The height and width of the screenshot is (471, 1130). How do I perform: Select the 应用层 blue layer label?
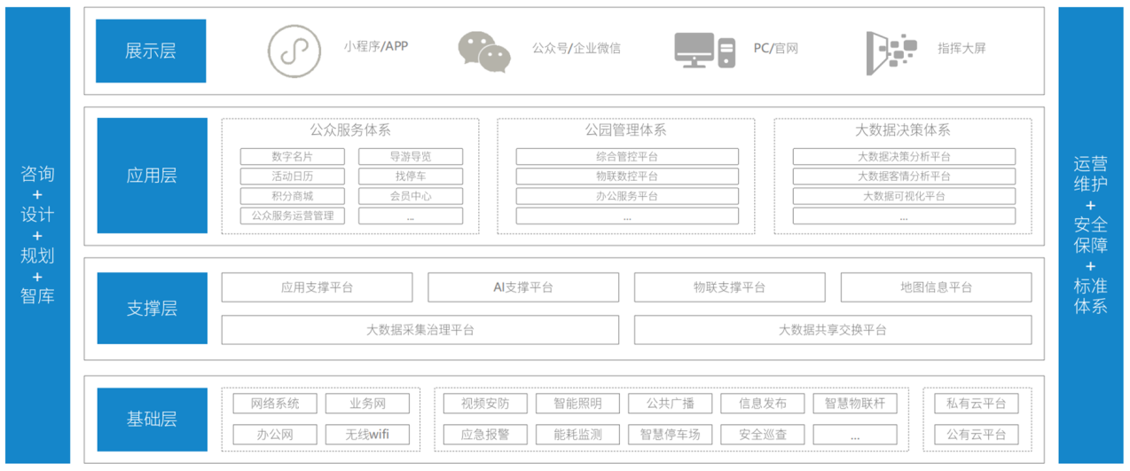click(x=151, y=176)
